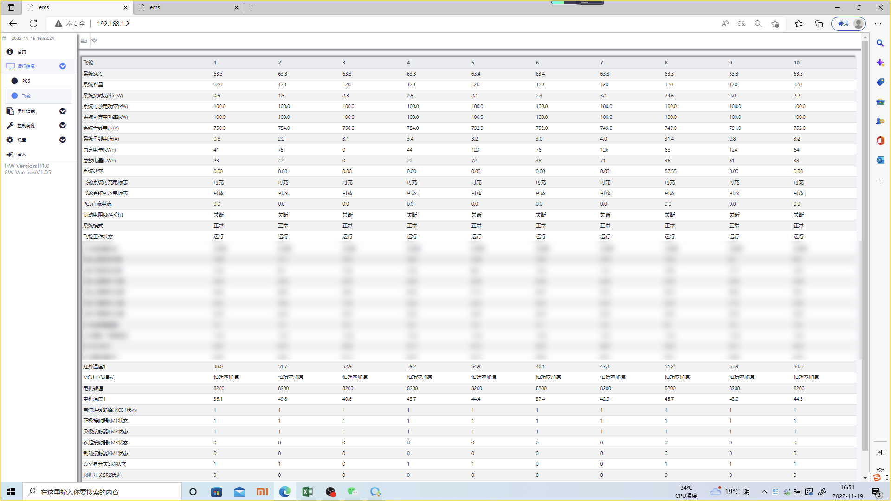The width and height of the screenshot is (891, 501).
Task: Go back with the browser back arrow
Action: point(13,24)
